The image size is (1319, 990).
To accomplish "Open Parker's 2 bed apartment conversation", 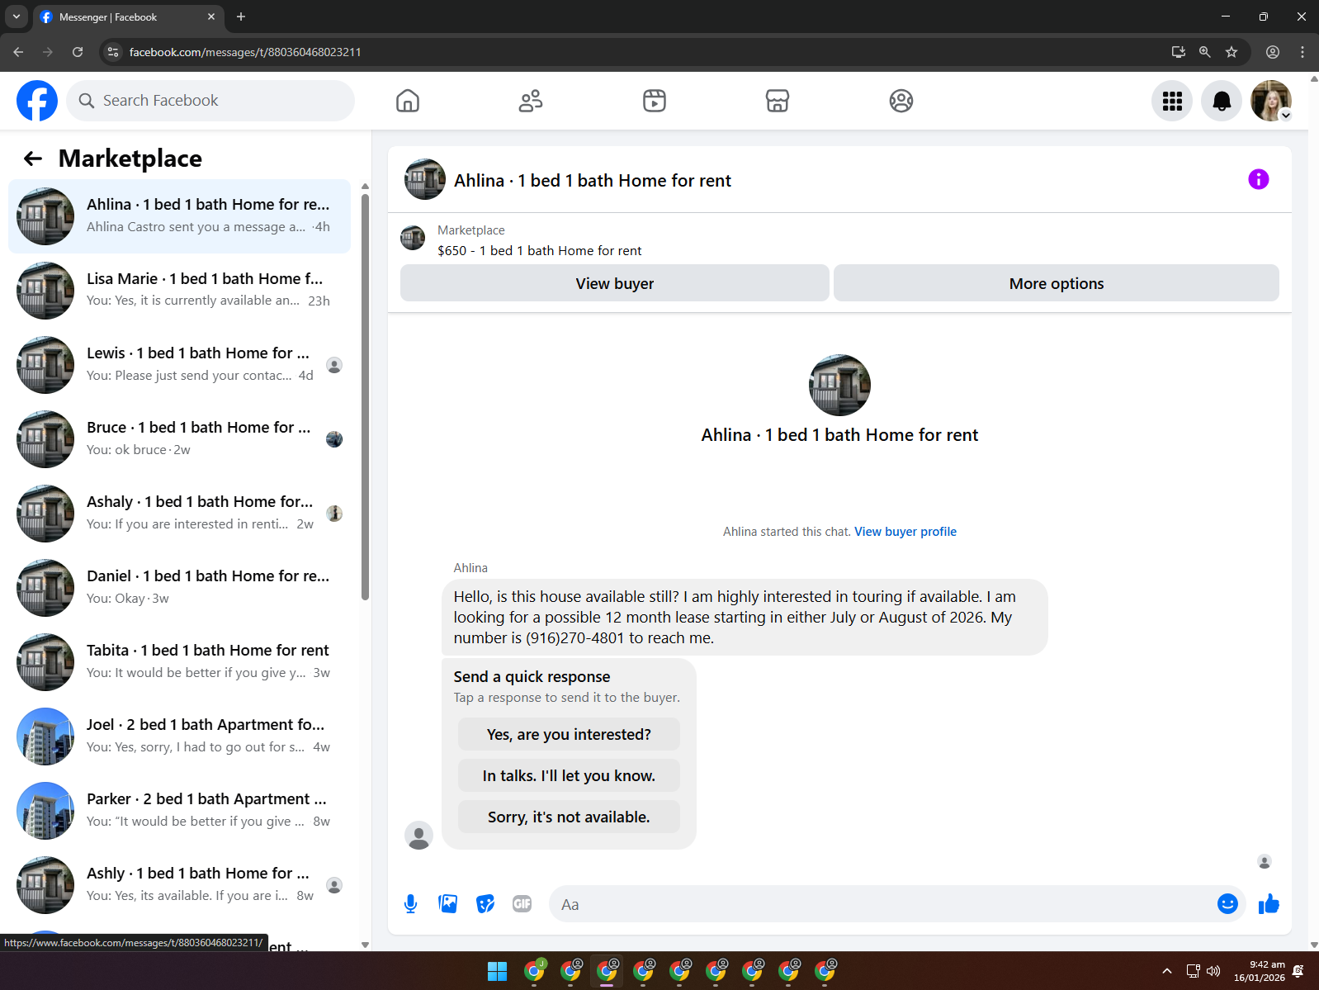I will tap(179, 811).
